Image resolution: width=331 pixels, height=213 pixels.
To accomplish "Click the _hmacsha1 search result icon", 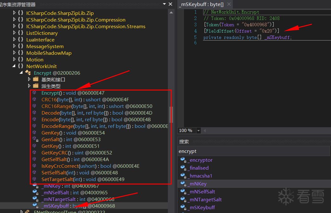I will click(183, 175).
